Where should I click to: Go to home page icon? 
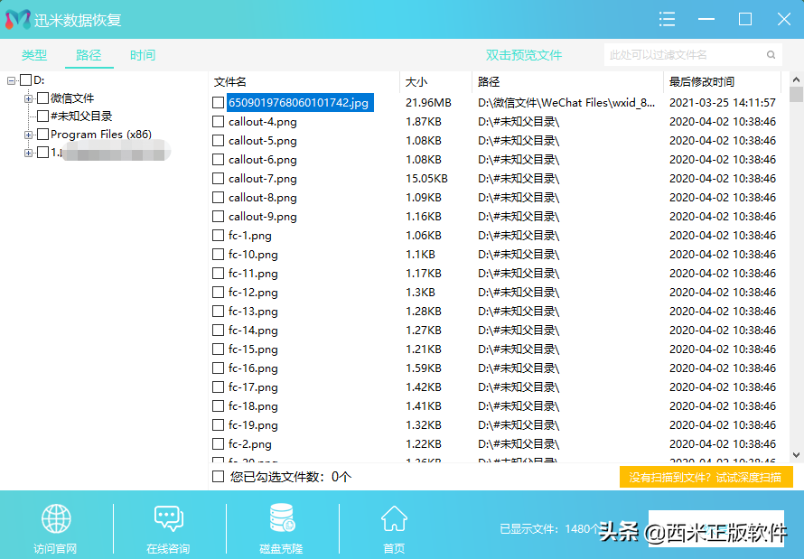pos(393,519)
